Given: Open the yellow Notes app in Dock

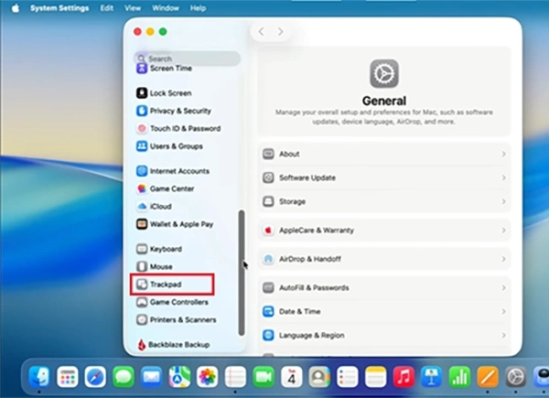Looking at the screenshot, I should (375, 377).
